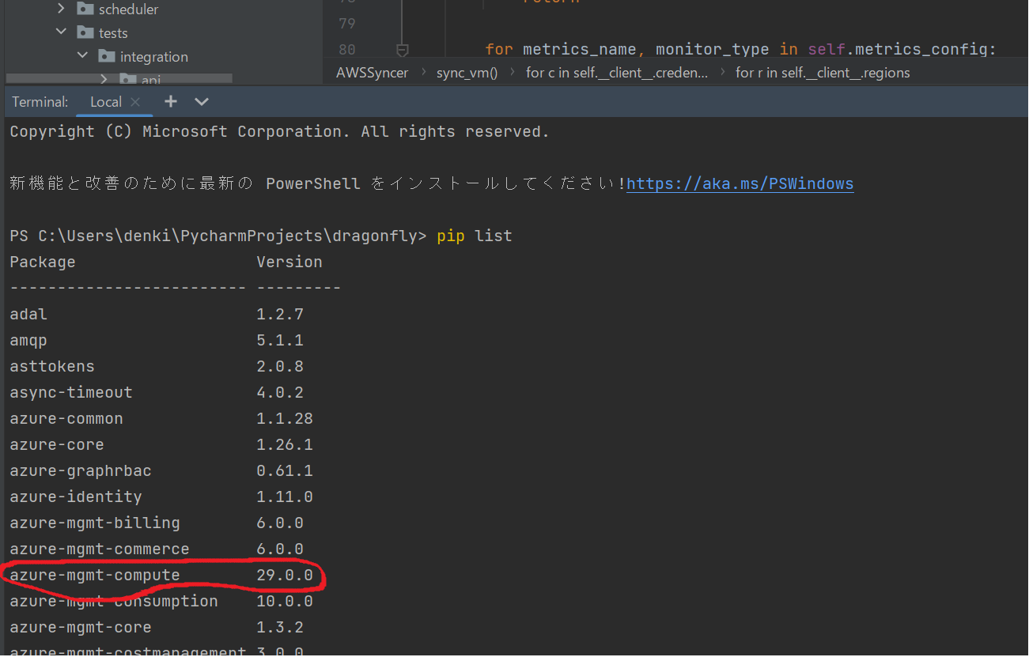Click the azure-common package name

point(66,419)
